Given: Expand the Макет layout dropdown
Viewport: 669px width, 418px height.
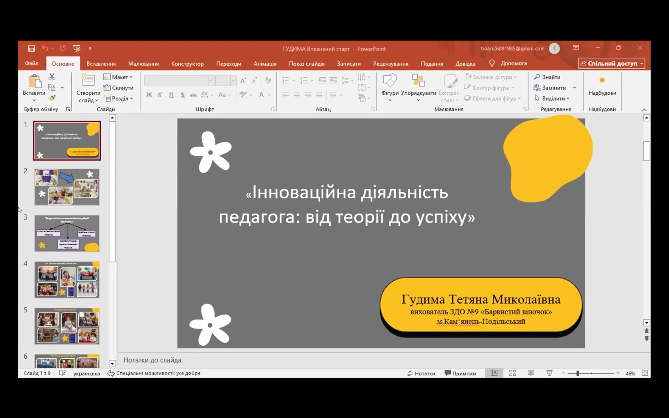Looking at the screenshot, I should click(x=118, y=77).
